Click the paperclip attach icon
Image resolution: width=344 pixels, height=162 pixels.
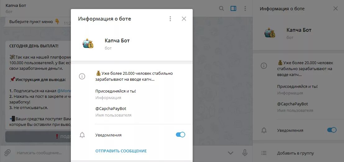pyautogui.click(x=7, y=153)
